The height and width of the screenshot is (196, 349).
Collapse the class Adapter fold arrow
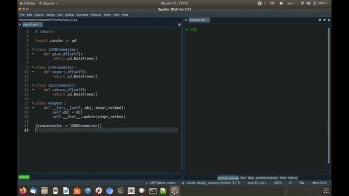point(33,103)
